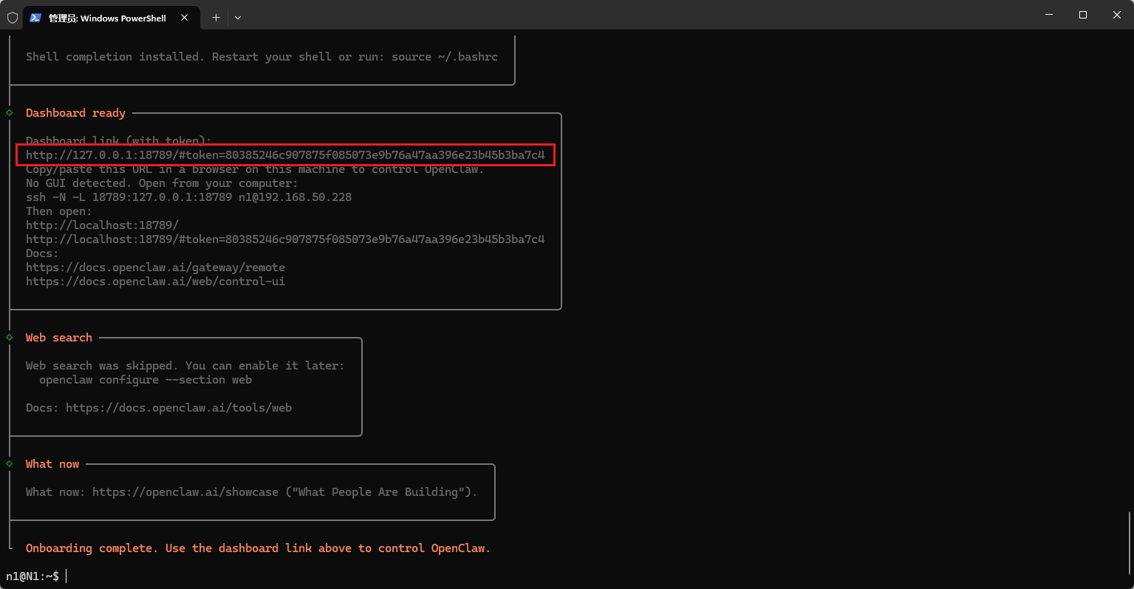Viewport: 1134px width, 589px height.
Task: Click the green diamond beside What now
Action: click(10, 464)
